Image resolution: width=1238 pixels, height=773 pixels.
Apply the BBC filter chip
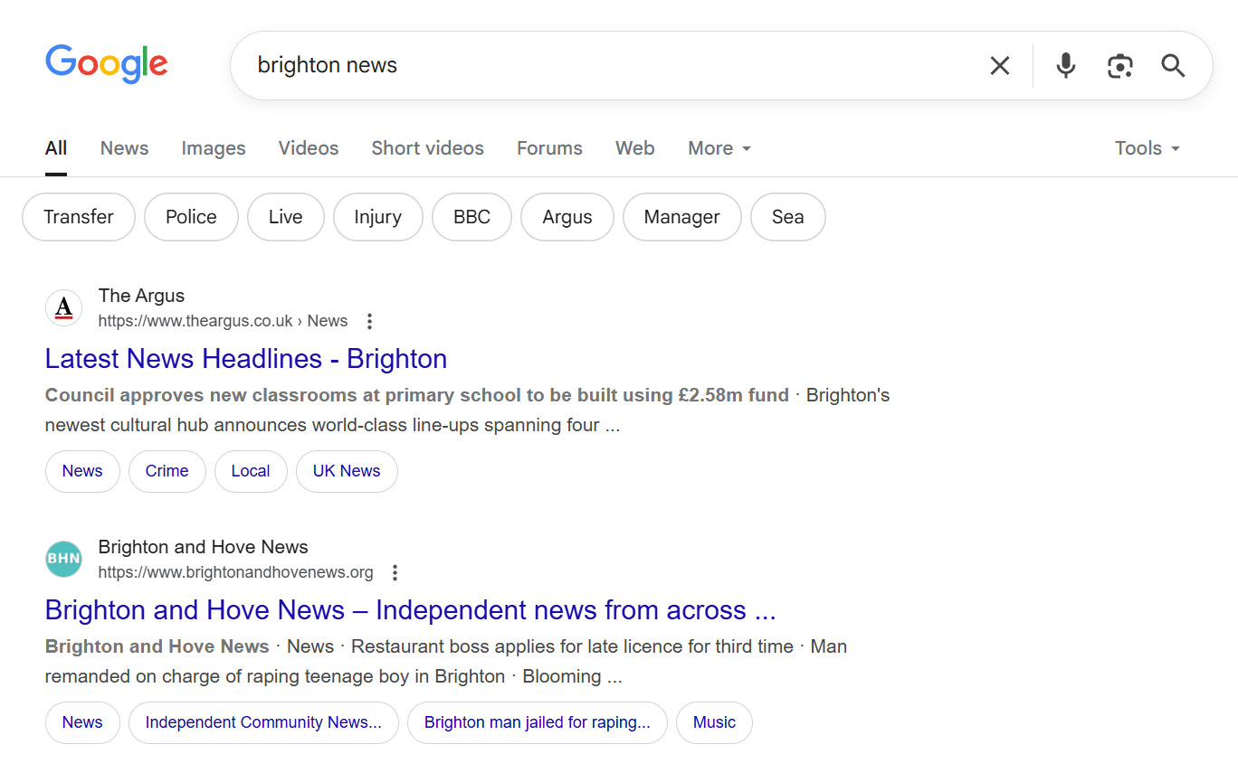pyautogui.click(x=471, y=217)
